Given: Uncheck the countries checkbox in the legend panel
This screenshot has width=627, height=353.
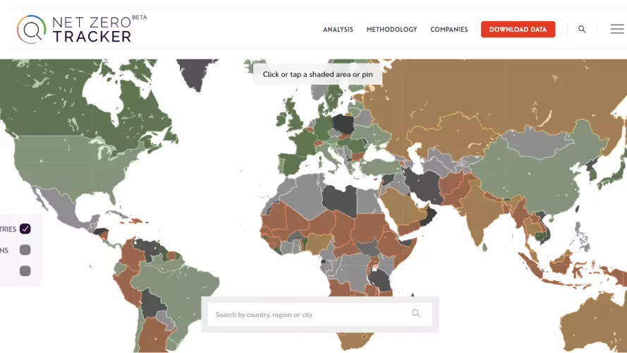Looking at the screenshot, I should [x=25, y=229].
